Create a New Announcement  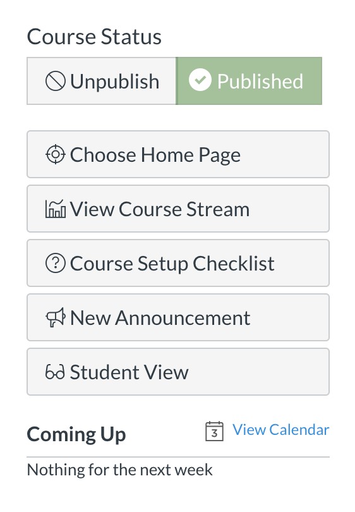(x=178, y=317)
